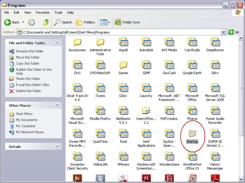The image size is (245, 183).
Task: Open the GIMP folder
Action: [x=146, y=66]
